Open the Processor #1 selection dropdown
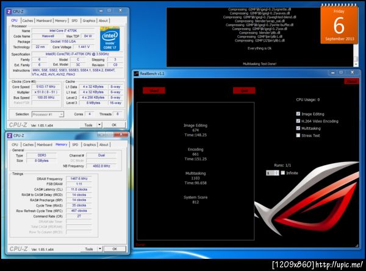The height and width of the screenshot is (271, 366). coord(48,114)
